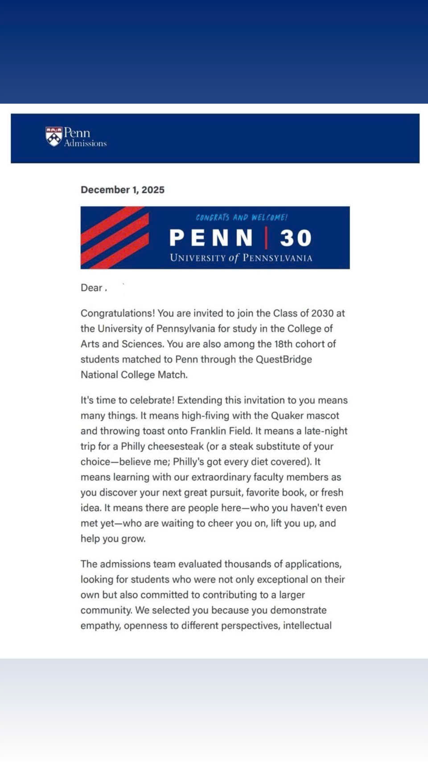Click "help you grow." ending second paragraph
Viewport: 428px width, 762px height.
113,539
